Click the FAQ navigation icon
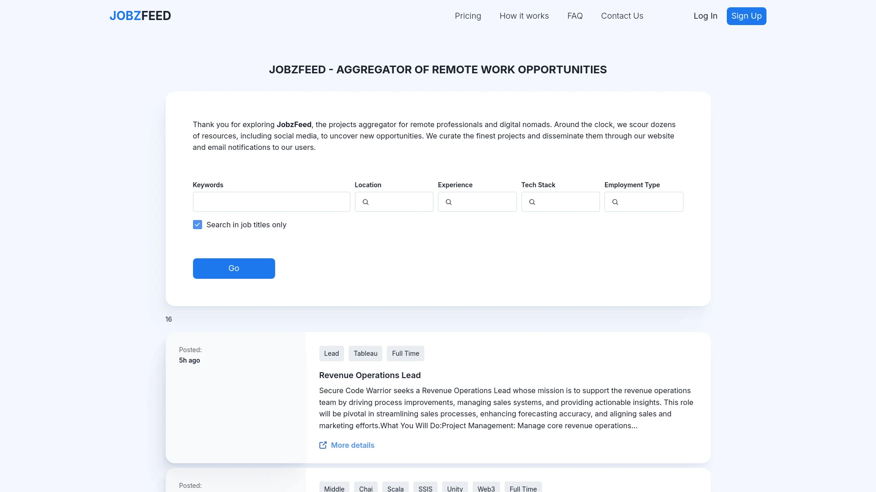The image size is (876, 492). [x=574, y=15]
